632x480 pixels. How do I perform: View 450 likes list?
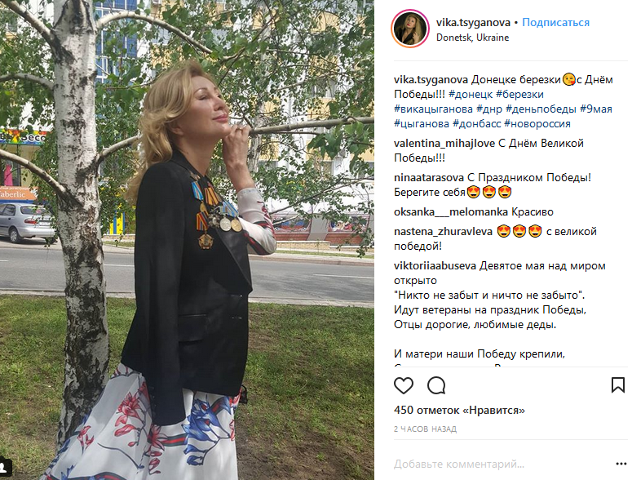tap(459, 411)
